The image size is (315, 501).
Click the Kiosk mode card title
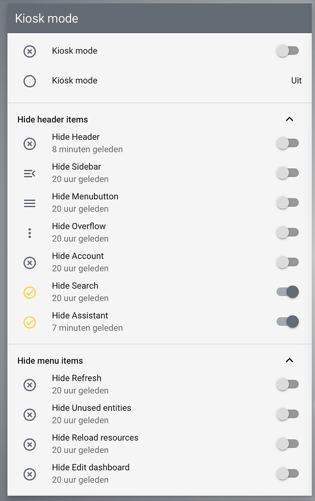pos(46,19)
